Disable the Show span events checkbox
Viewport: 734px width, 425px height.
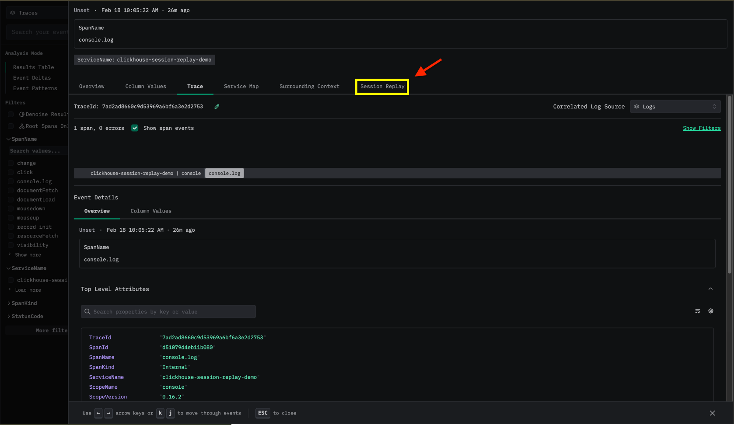click(x=135, y=128)
